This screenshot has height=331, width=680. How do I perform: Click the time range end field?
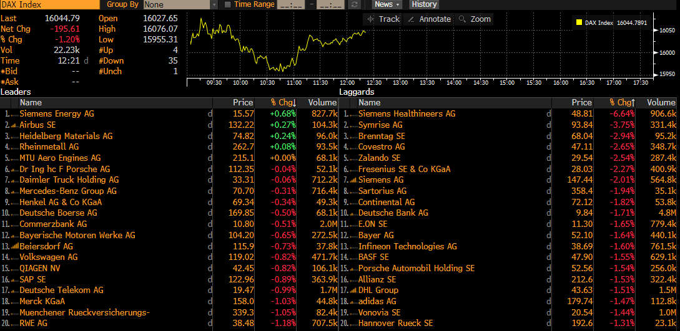330,4
